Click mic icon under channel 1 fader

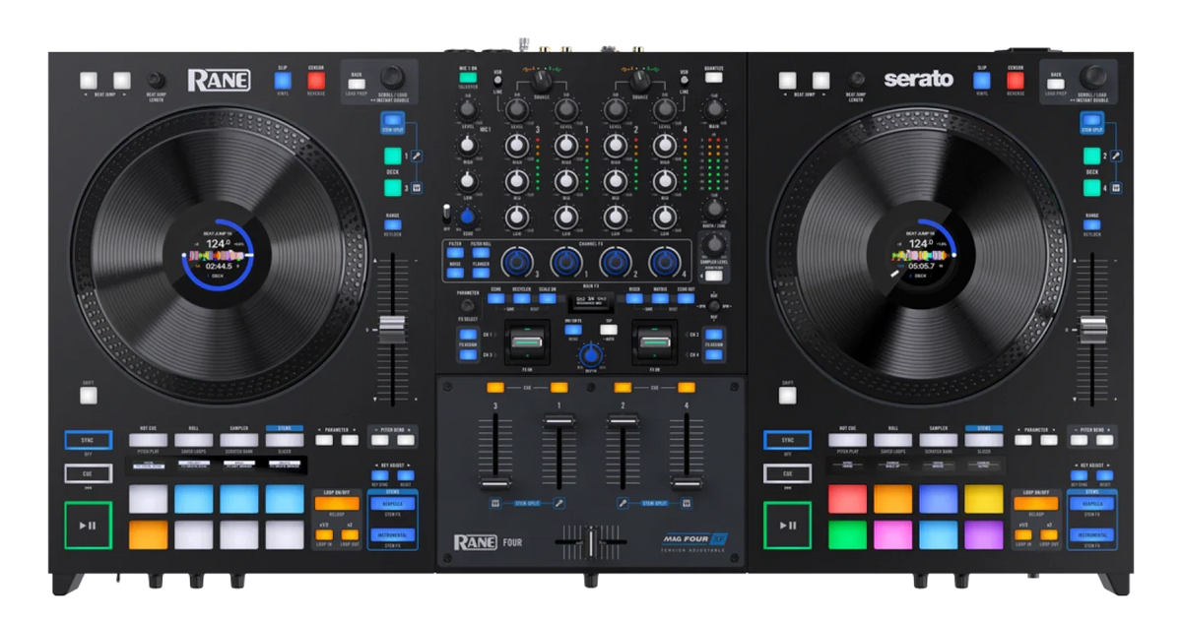pos(558,504)
